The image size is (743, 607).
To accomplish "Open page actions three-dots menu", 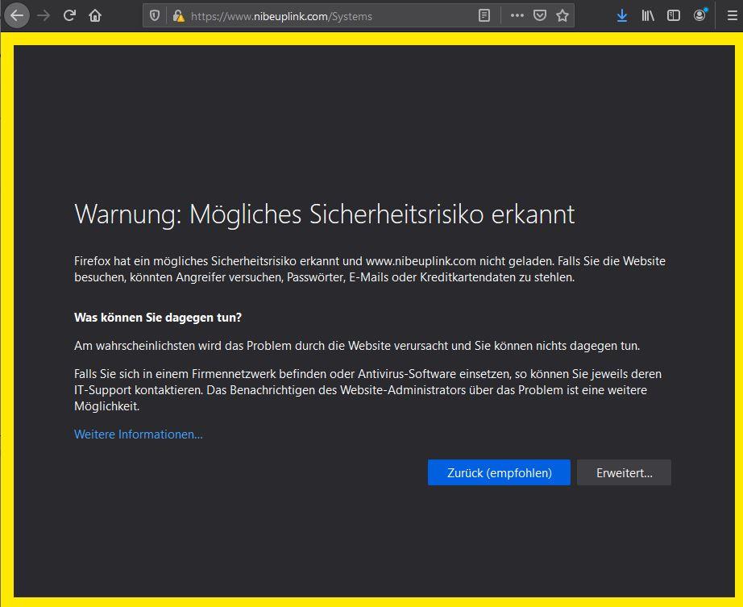I will [517, 15].
